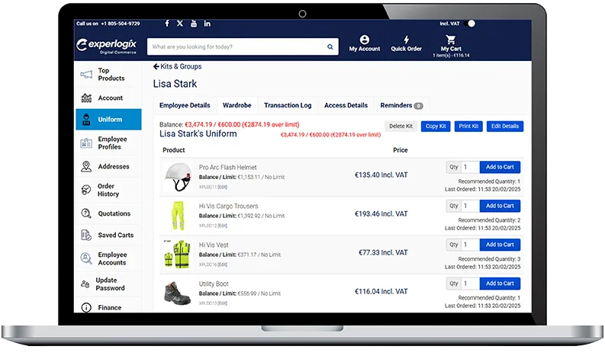Click the Experlogix logo
Image resolution: width=605 pixels, height=356 pixels.
[108, 46]
